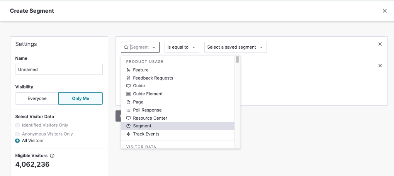Click the Guide speech bubble icon
The image size is (394, 176).
click(129, 86)
